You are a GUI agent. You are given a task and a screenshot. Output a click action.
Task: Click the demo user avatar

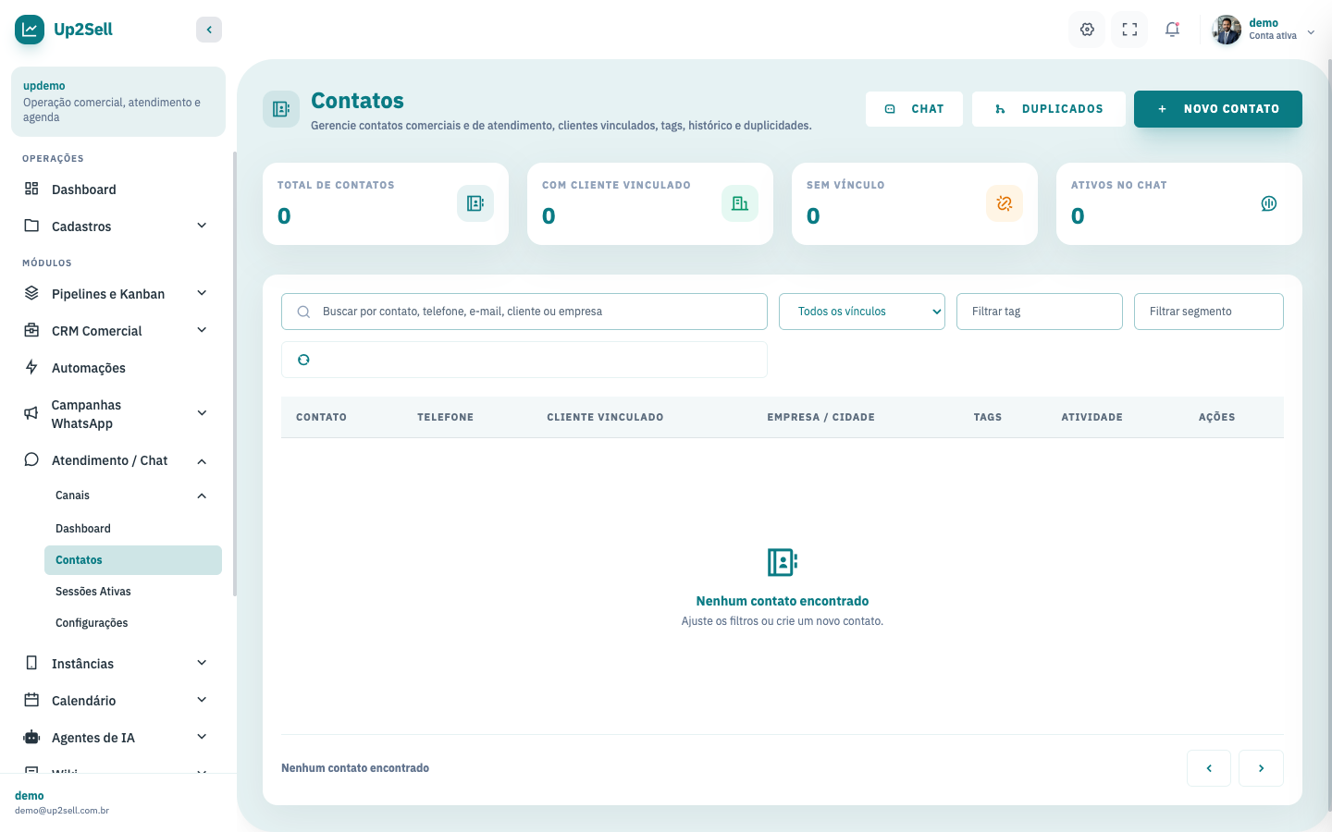point(1227,30)
